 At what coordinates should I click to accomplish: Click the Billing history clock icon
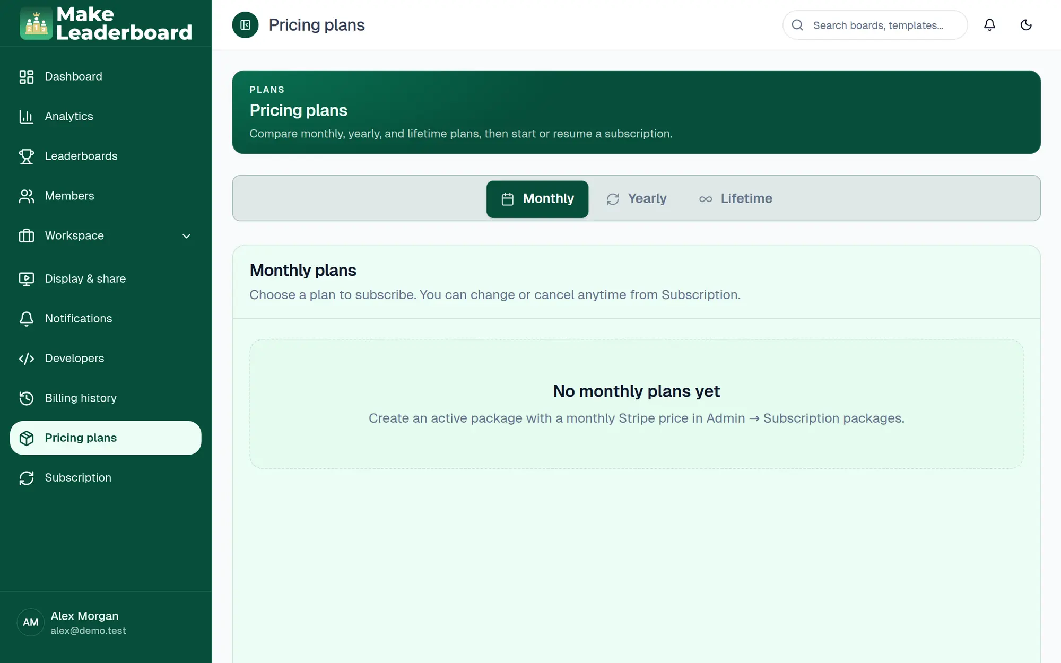pos(26,398)
